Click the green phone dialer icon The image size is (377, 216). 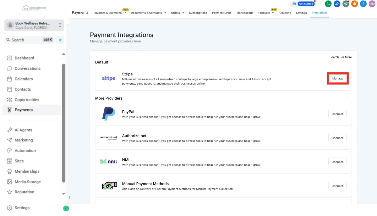[328, 4]
